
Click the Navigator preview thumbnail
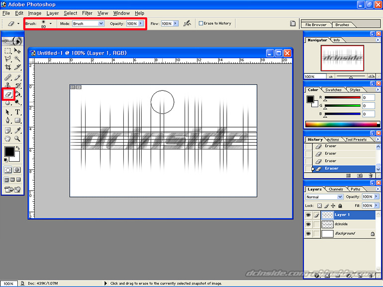pyautogui.click(x=342, y=58)
